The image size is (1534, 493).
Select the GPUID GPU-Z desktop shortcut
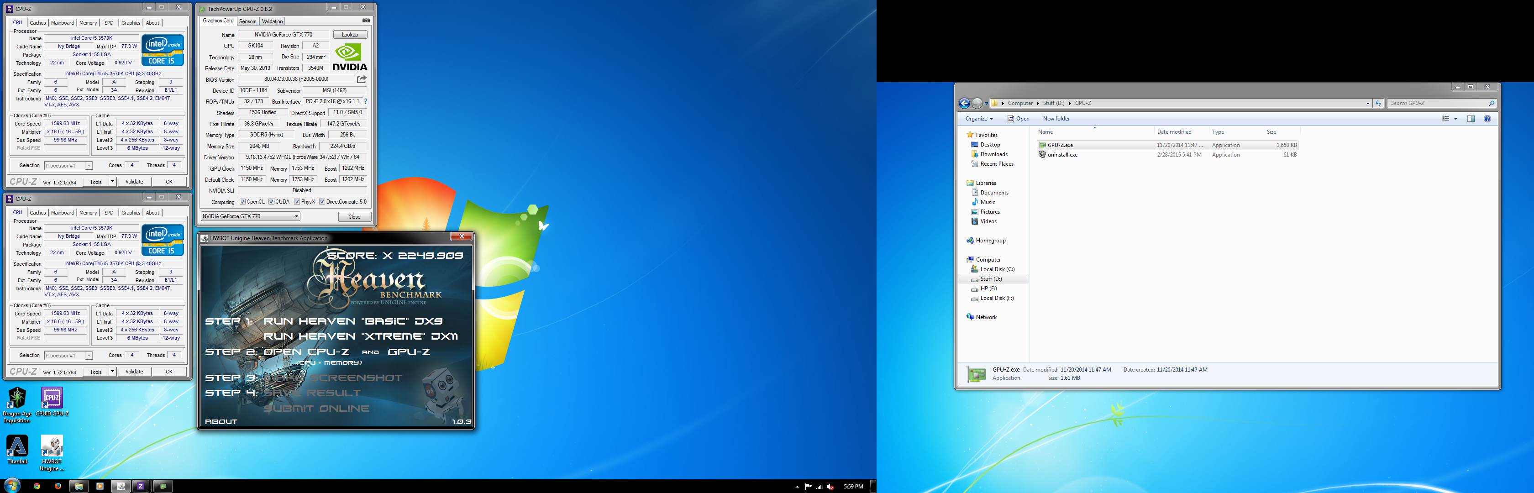click(x=52, y=402)
